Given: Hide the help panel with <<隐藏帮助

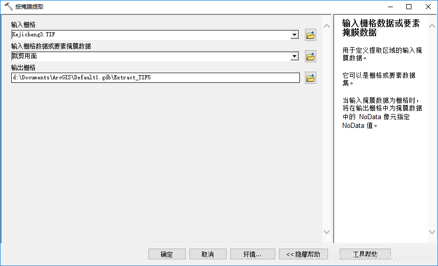Looking at the screenshot, I should [303, 254].
